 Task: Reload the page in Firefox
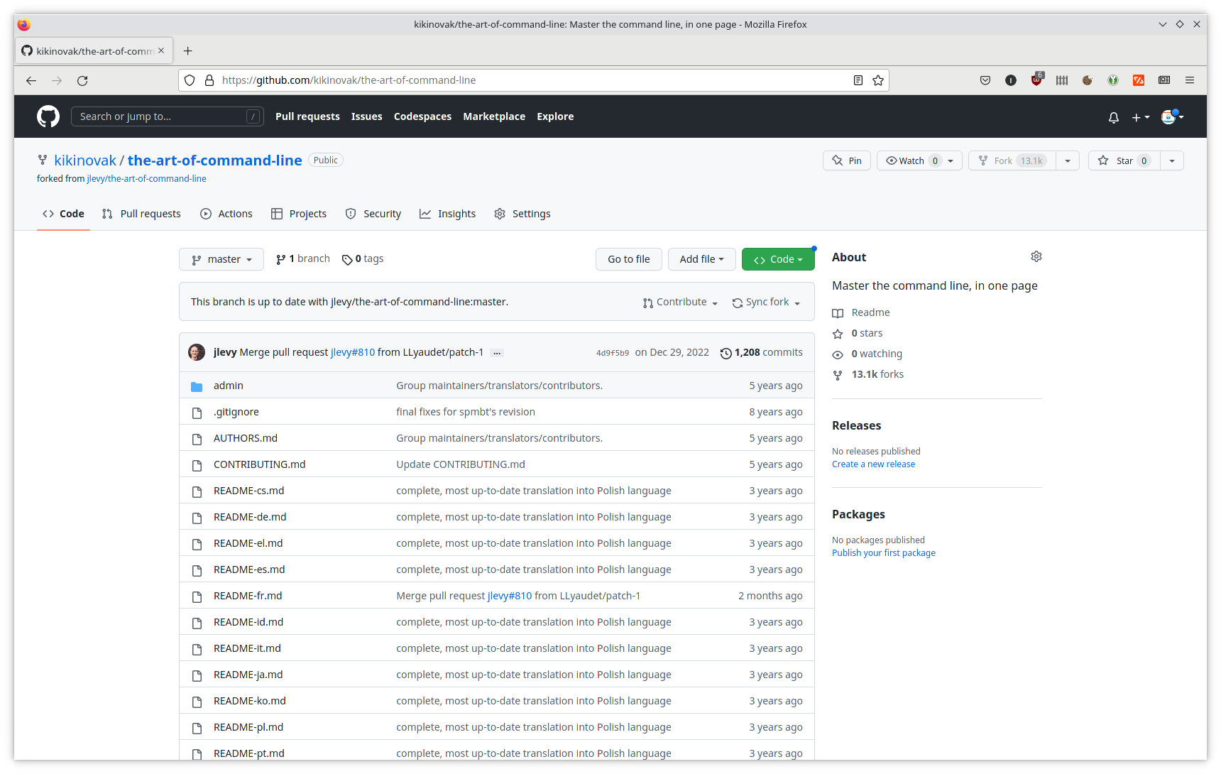coord(82,80)
